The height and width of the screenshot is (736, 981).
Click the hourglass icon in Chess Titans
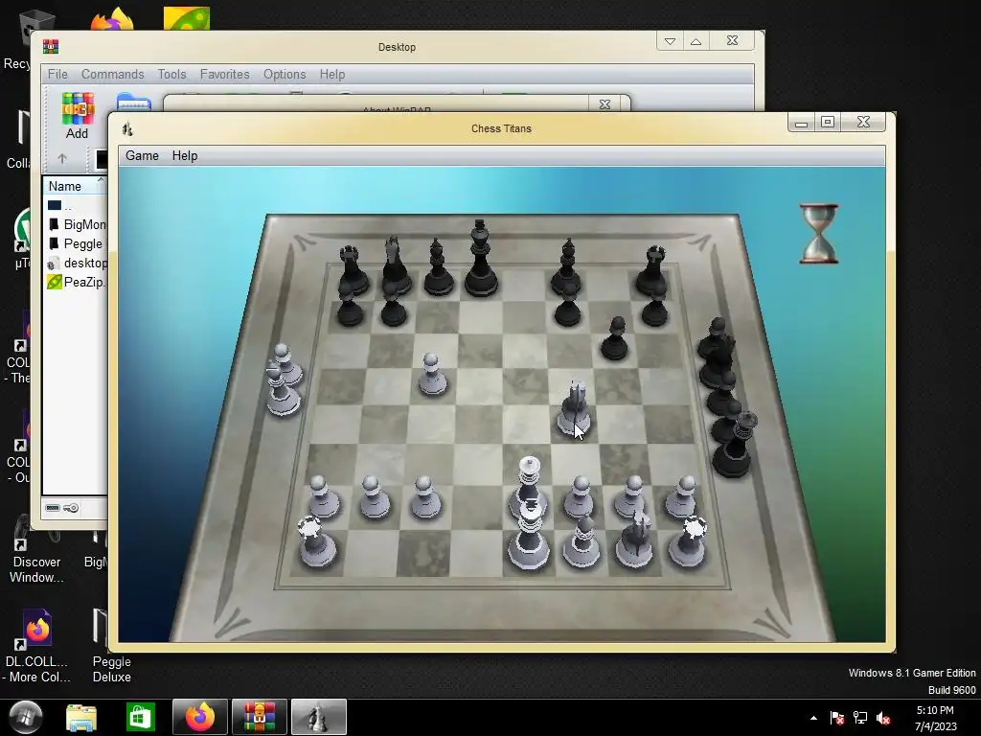coord(818,233)
